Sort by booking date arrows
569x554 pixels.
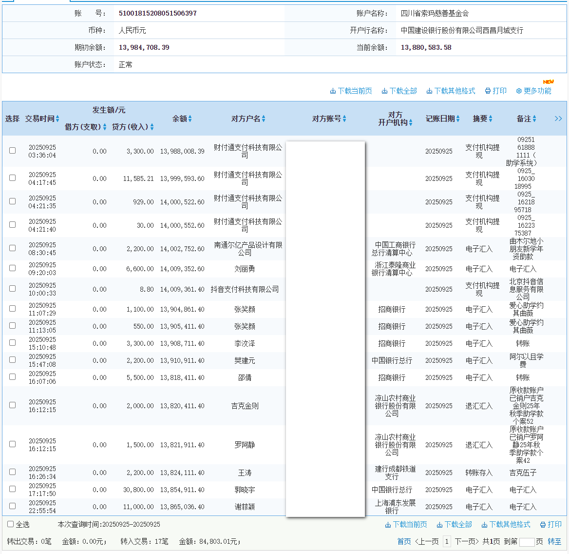(458, 119)
